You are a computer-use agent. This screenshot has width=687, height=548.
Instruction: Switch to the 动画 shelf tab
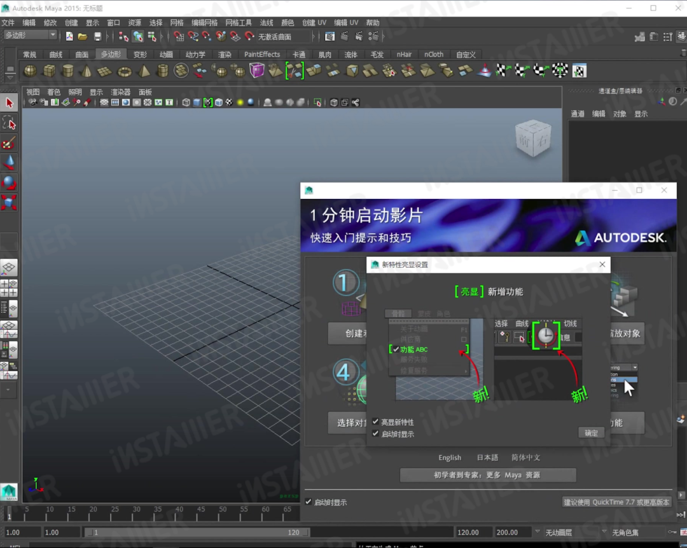click(165, 54)
